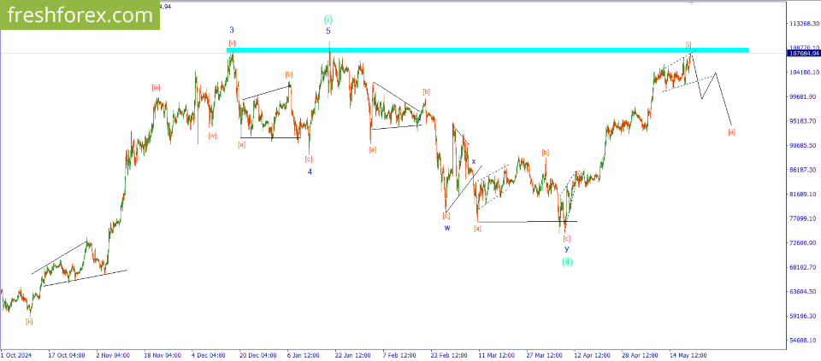Select the 99681.90 price axis value
Image resolution: width=821 pixels, height=361 pixels.
[x=804, y=97]
